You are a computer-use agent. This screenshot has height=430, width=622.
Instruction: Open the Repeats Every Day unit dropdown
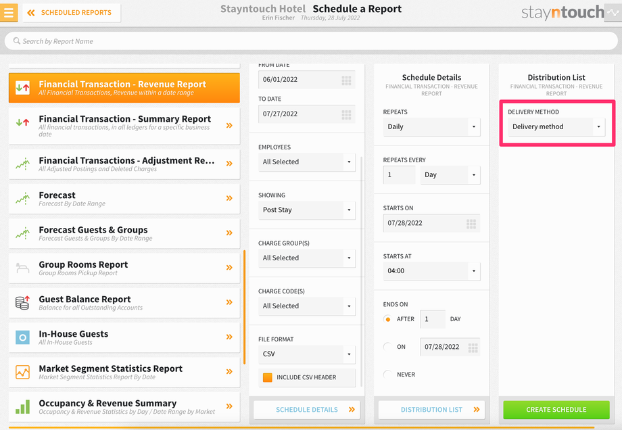coord(450,175)
